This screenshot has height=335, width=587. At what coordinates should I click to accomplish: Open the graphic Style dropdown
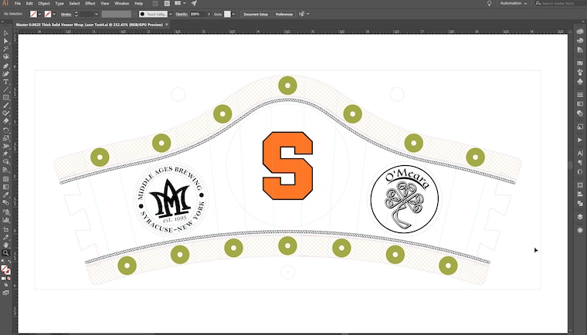[x=233, y=14]
